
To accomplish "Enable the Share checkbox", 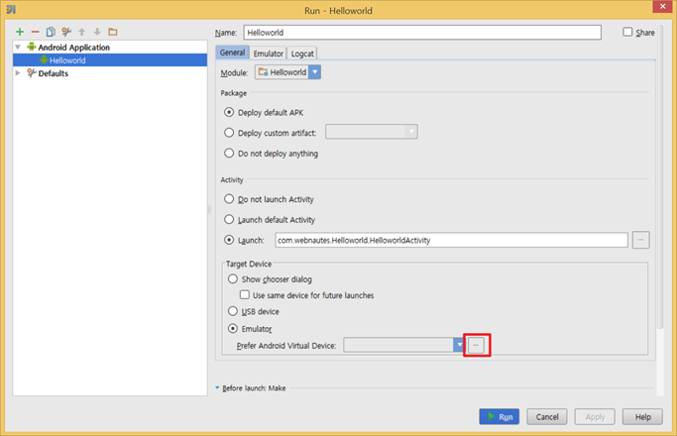I will tap(627, 32).
